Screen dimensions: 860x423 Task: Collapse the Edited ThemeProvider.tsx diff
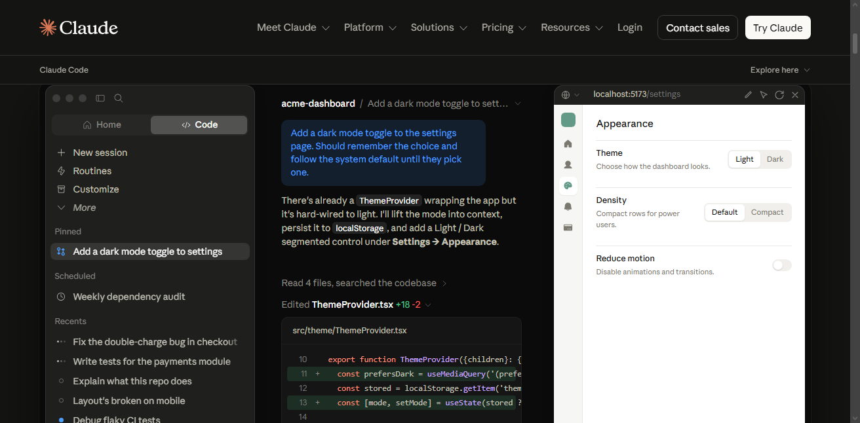pyautogui.click(x=356, y=304)
